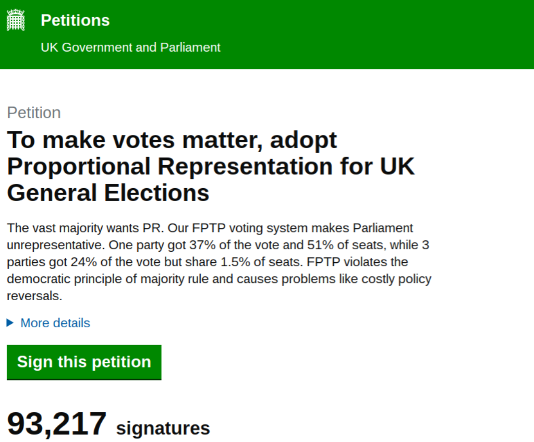Click the Petition page label above the title
534x442 pixels.
[33, 113]
